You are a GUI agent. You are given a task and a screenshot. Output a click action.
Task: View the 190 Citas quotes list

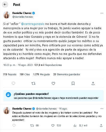point(25,74)
